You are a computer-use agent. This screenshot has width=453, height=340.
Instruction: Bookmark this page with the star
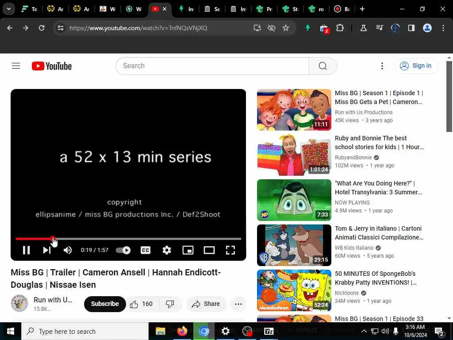click(286, 28)
